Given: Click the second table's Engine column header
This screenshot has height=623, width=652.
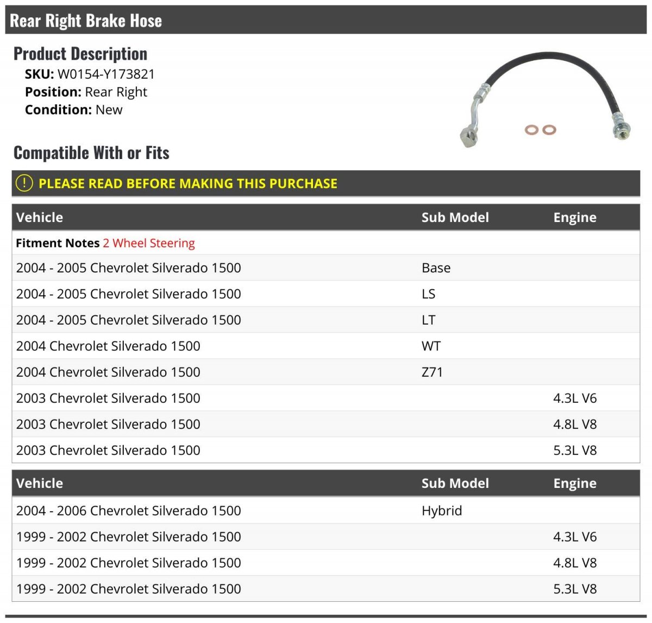Looking at the screenshot, I should (x=575, y=484).
